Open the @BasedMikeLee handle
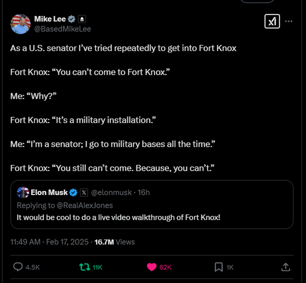 pyautogui.click(x=62, y=29)
